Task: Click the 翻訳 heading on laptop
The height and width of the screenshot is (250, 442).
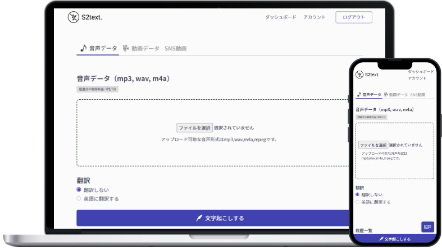Action: (83, 180)
